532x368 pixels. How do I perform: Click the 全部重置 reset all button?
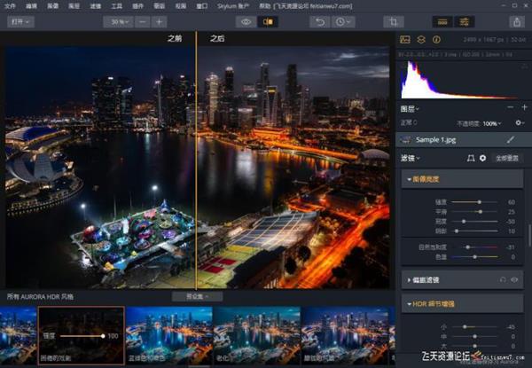click(x=507, y=158)
